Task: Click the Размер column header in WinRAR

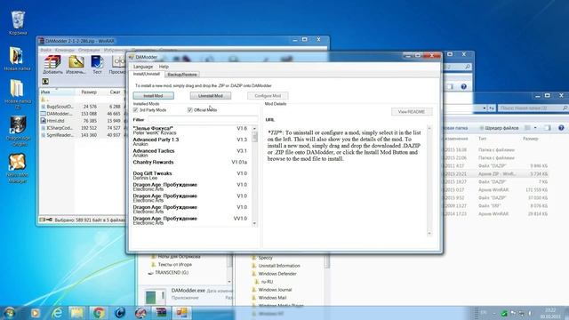Action: coord(89,92)
